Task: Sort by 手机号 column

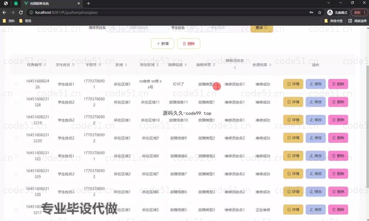Action: pos(100,65)
